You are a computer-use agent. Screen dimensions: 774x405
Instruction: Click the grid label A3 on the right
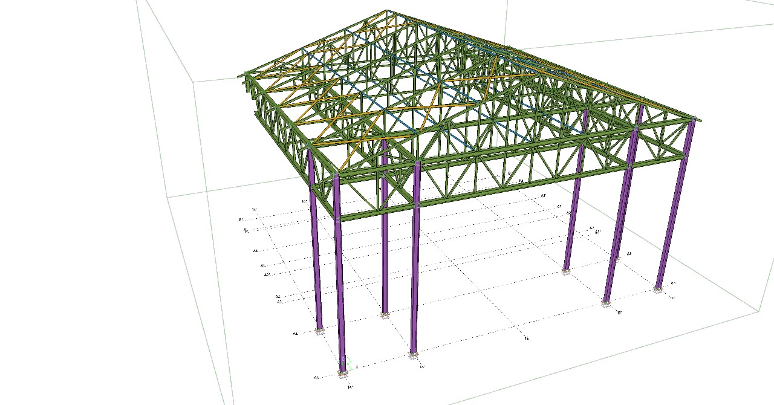(x=629, y=253)
